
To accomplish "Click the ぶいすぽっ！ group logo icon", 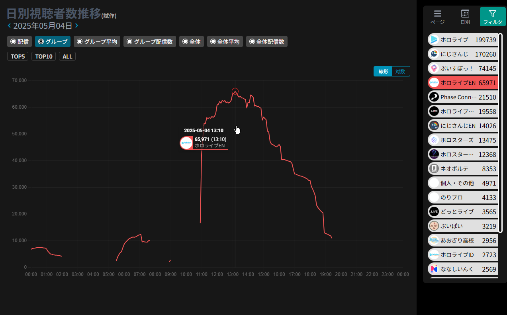I will (434, 68).
